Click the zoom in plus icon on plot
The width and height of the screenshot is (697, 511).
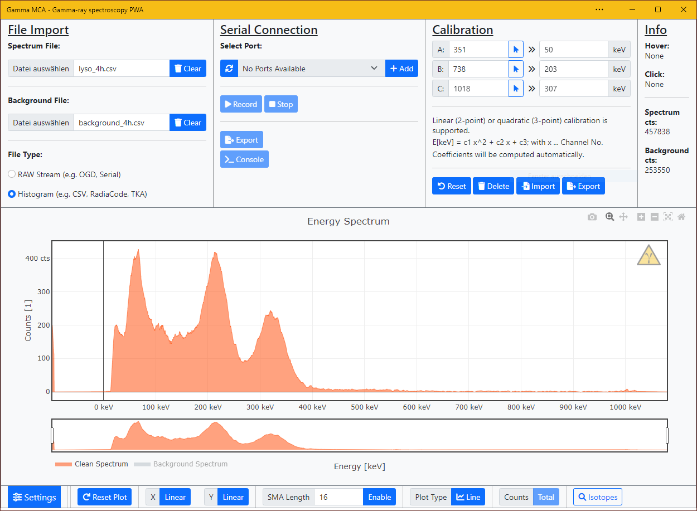(x=641, y=217)
